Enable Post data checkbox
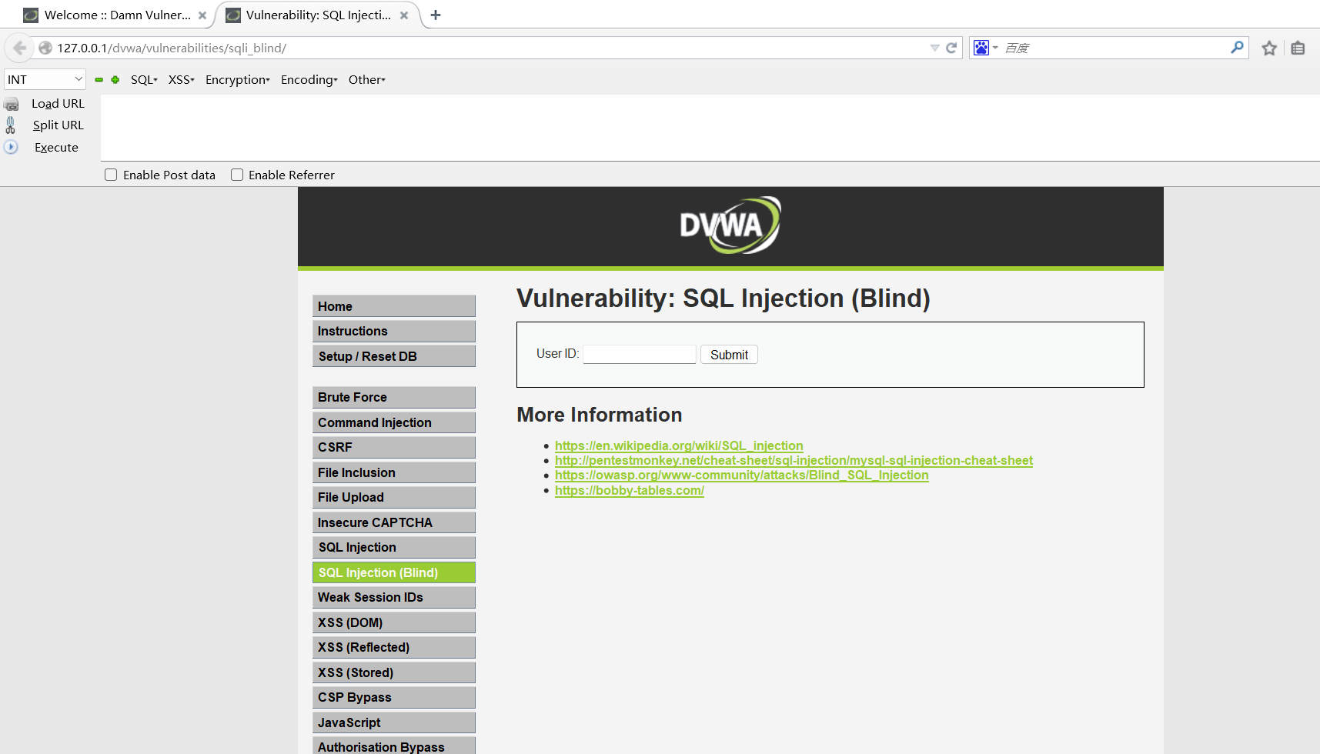This screenshot has height=754, width=1320. pos(111,175)
